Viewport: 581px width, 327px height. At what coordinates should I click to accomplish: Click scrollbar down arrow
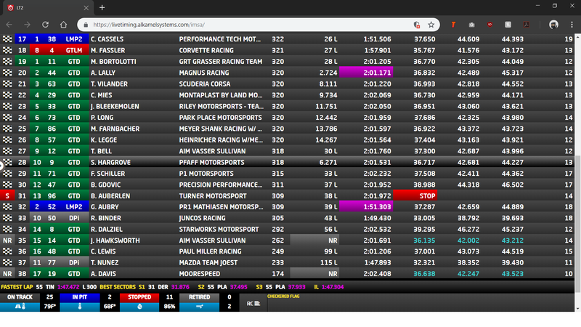pyautogui.click(x=577, y=308)
